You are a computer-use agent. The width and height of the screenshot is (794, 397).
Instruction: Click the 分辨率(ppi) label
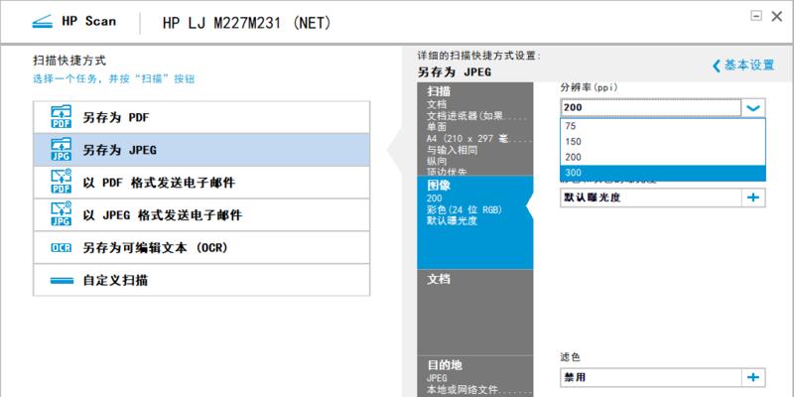click(x=589, y=87)
